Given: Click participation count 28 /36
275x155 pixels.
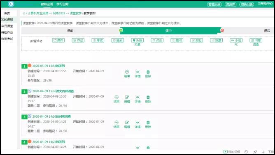Looking at the screenshot, I should click(63, 131).
